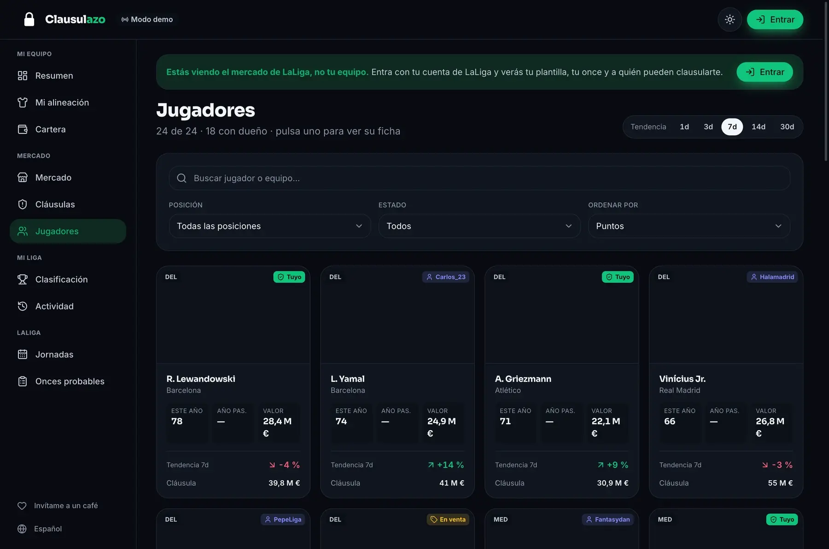This screenshot has height=549, width=829.
Task: Open Clasificación from the sidebar
Action: coord(68,279)
